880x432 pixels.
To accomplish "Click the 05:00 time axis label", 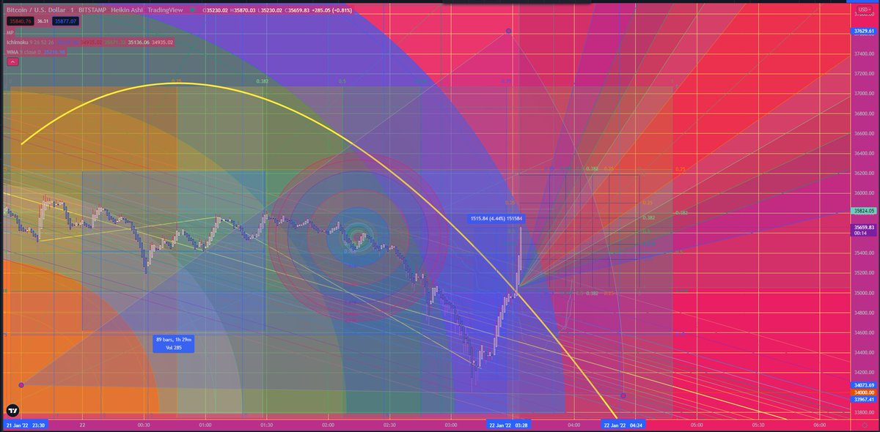I will pyautogui.click(x=696, y=425).
